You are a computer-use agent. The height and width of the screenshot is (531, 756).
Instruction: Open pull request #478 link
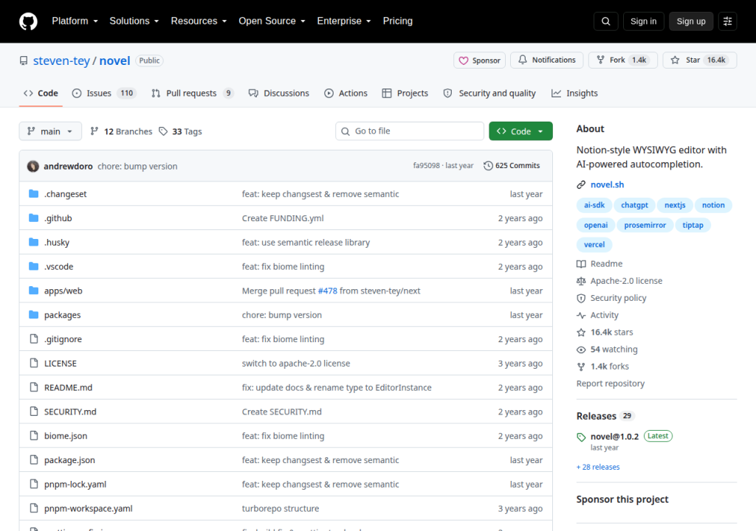point(327,291)
